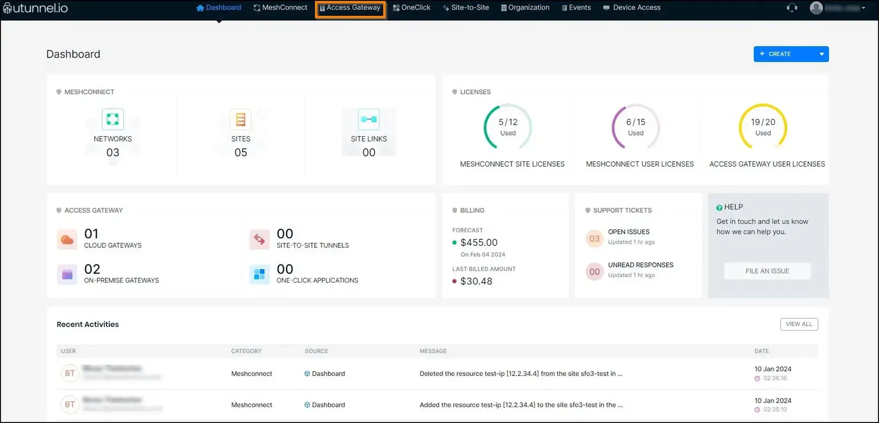
Task: Click the ON-PREMISE GATEWAYS label
Action: [121, 280]
